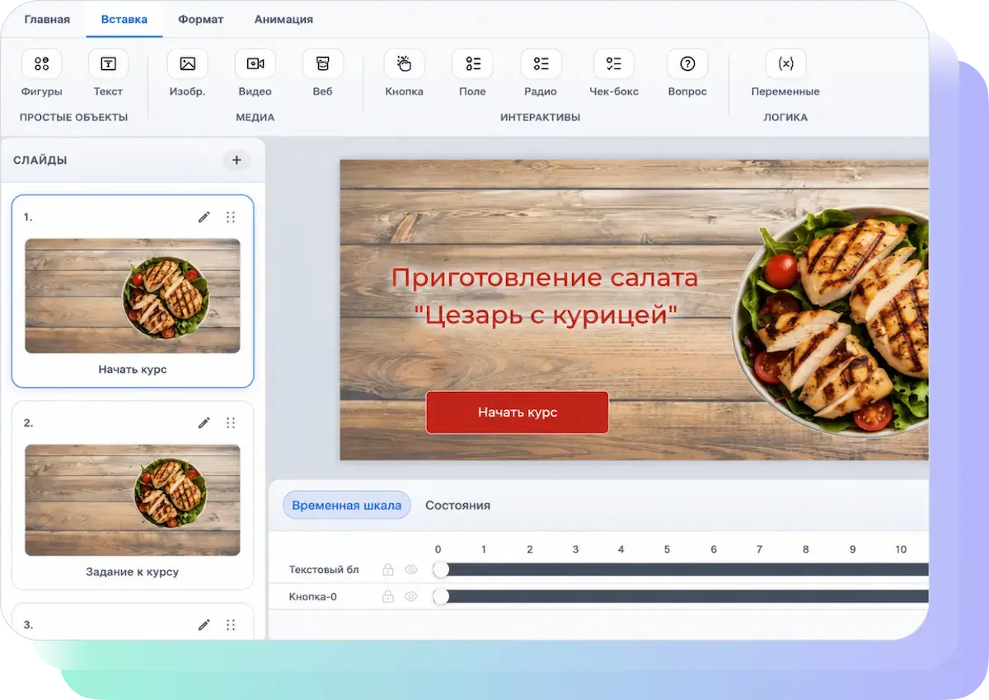
Task: Edit slide 3 with pencil icon
Action: click(204, 625)
